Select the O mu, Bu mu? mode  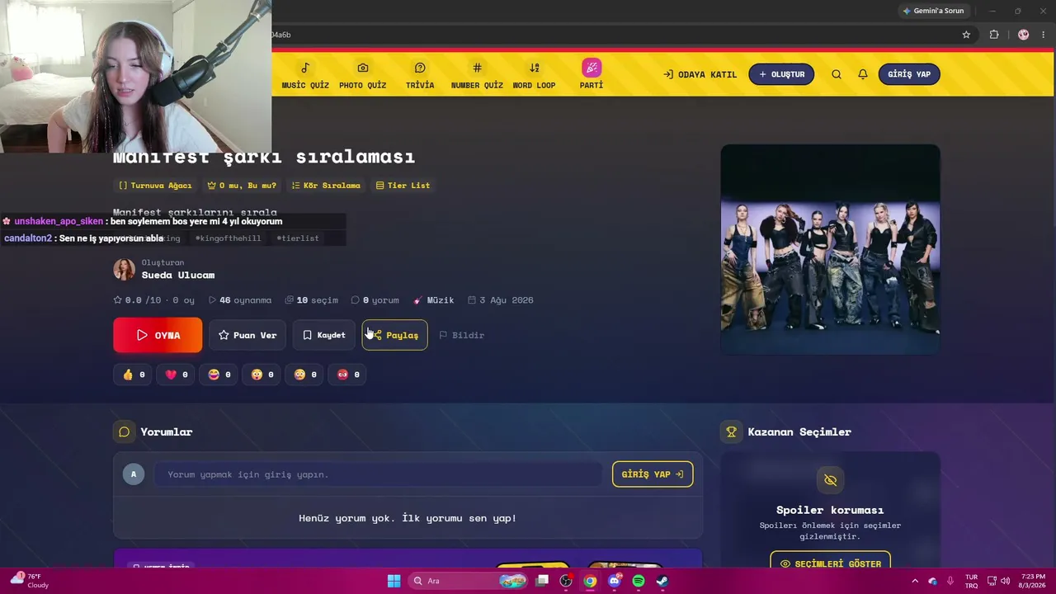coord(242,186)
